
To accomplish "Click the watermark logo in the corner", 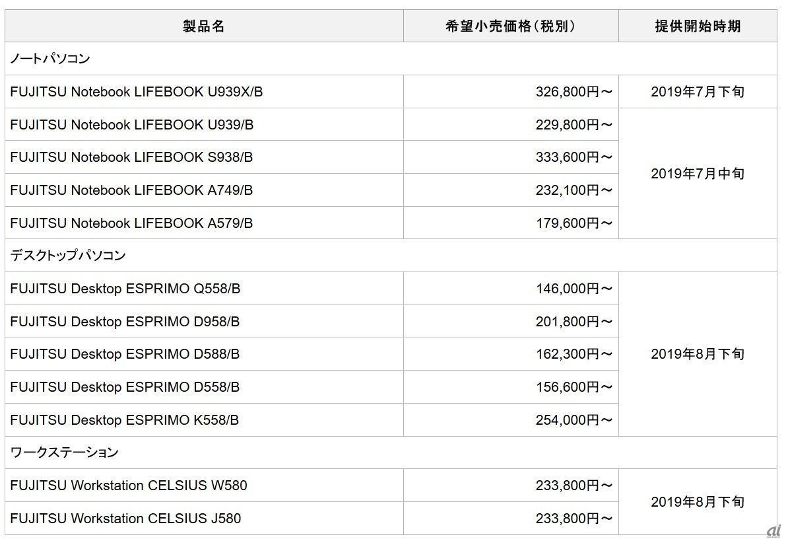I will [771, 532].
